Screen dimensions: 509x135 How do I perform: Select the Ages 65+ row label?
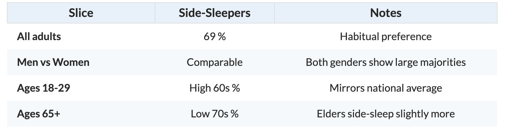coord(39,114)
